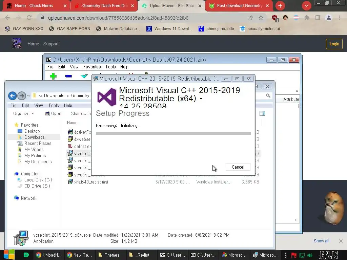Viewport: 347px width, 260px height.
Task: Select Recent Places in navigation pane
Action: 38,143
